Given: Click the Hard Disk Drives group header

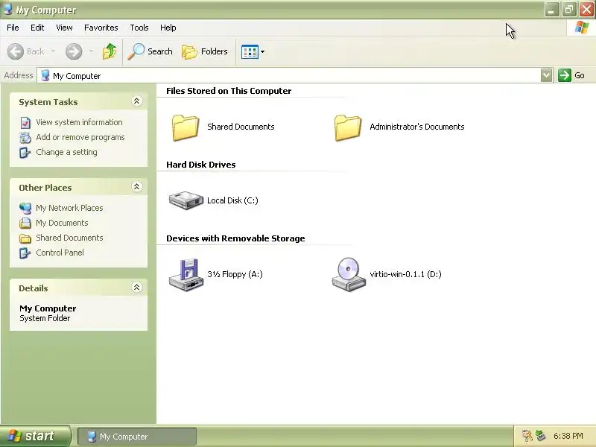Looking at the screenshot, I should [x=201, y=165].
